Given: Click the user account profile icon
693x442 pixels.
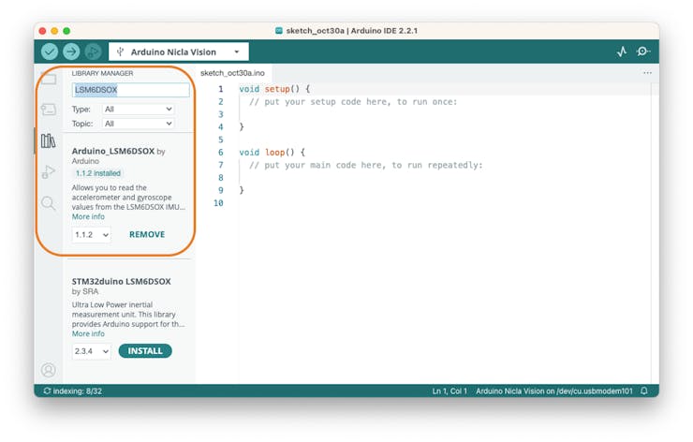Looking at the screenshot, I should click(x=49, y=370).
